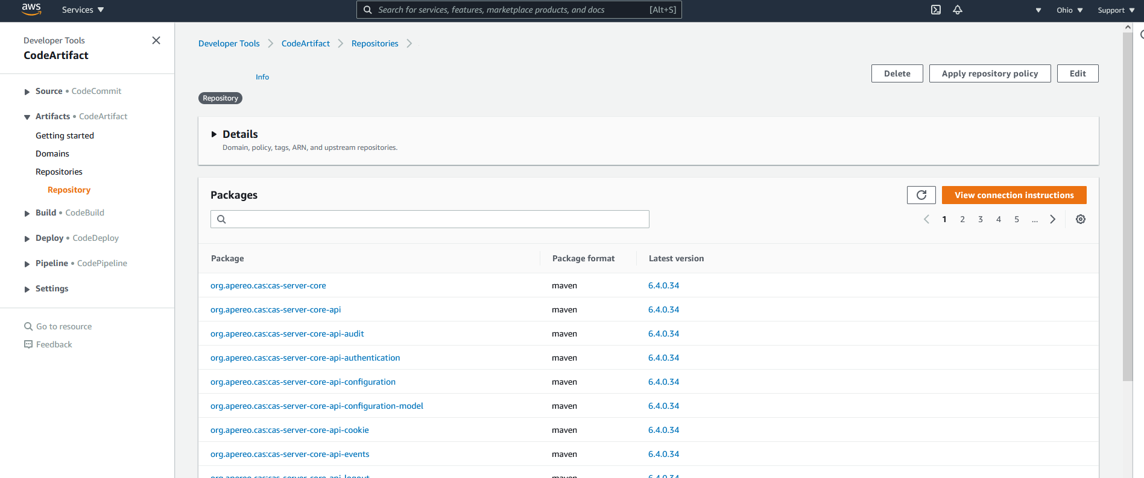Viewport: 1144px width, 478px height.
Task: Open the Feedback link
Action: click(54, 344)
